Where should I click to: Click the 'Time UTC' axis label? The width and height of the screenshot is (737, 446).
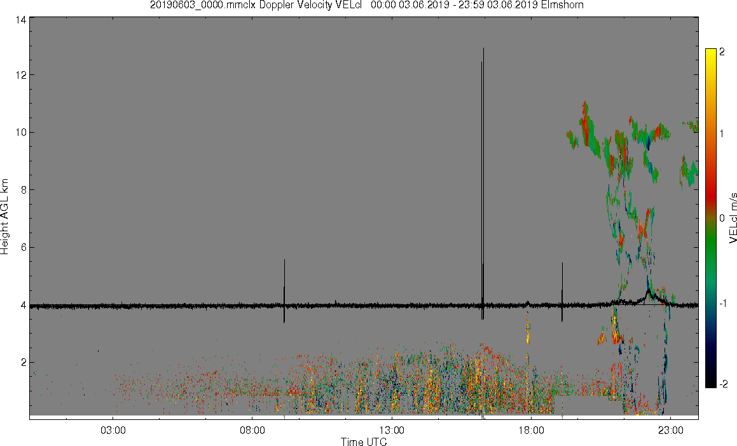(364, 442)
